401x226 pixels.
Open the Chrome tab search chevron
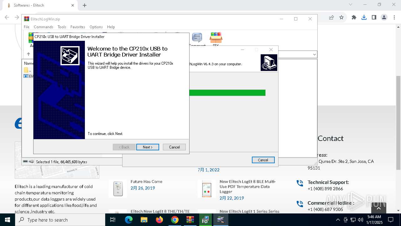point(351,4)
